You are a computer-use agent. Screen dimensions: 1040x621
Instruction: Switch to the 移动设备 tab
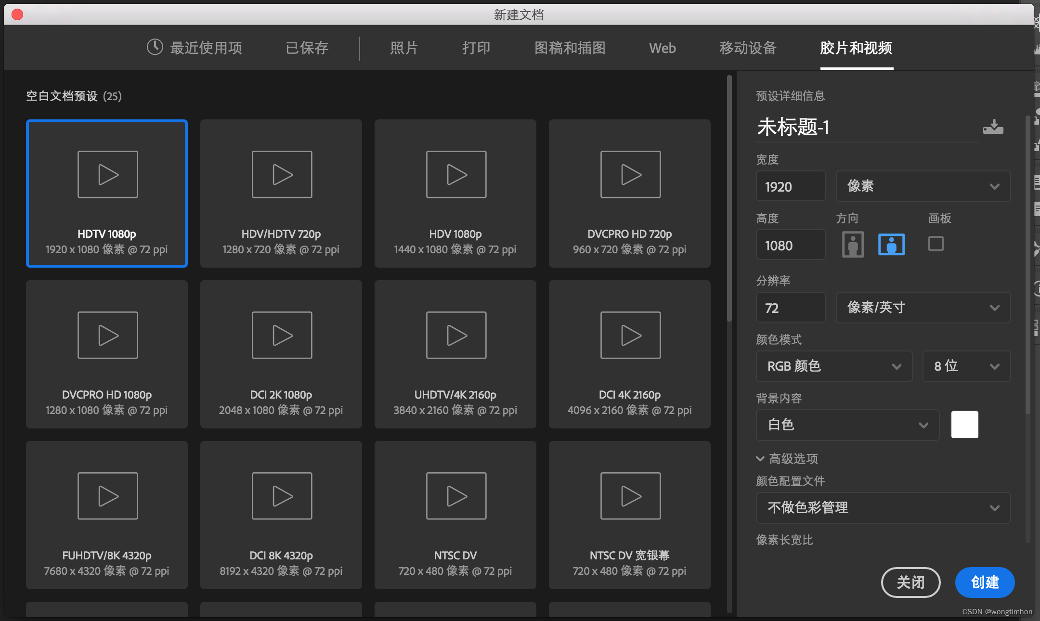coord(748,48)
